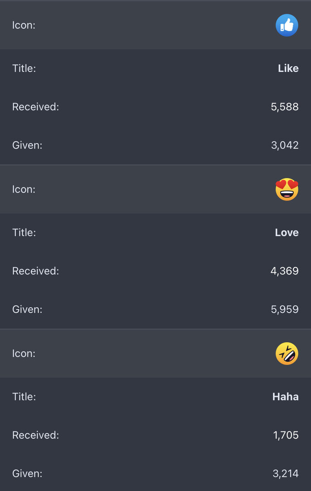Image resolution: width=311 pixels, height=491 pixels.
Task: Select the Love title text
Action: pyautogui.click(x=287, y=232)
